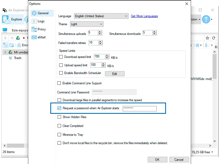Image resolution: width=219 pixels, height=164 pixels.
Task: Click the Simultaneous downloads number field
Action: pyautogui.click(x=148, y=33)
